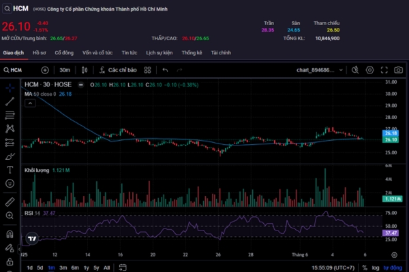This screenshot has height=272, width=409.
Task: Set chart range to 5y
Action: (97, 267)
